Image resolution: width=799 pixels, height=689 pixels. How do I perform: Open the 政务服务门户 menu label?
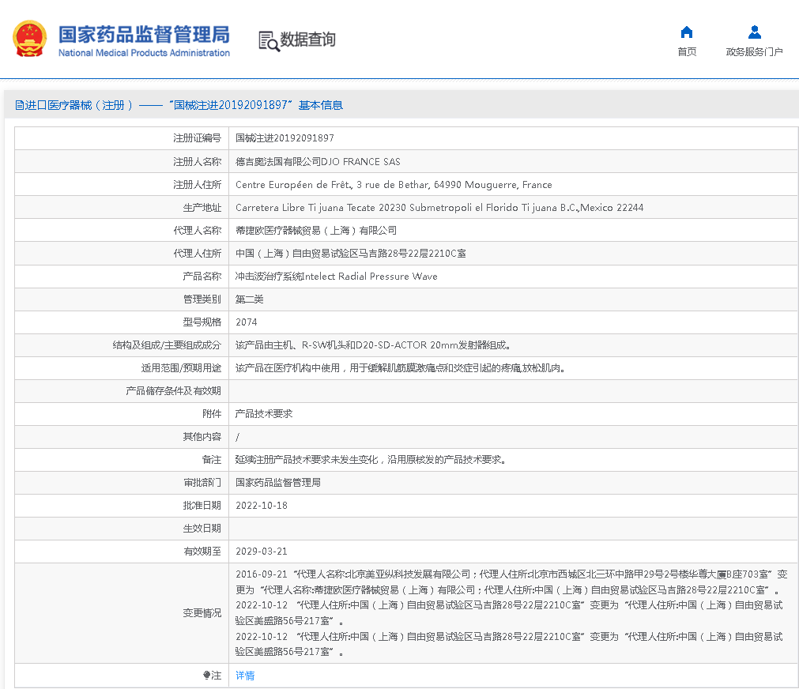[754, 52]
